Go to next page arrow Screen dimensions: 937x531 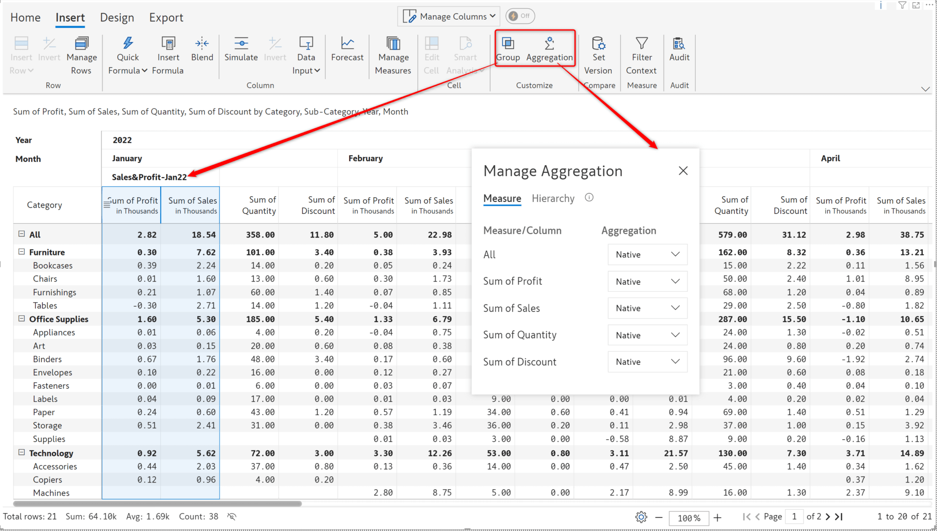coord(828,516)
